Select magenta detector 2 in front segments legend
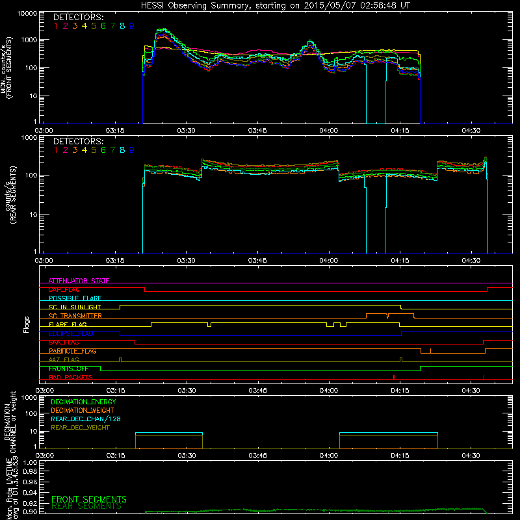 pyautogui.click(x=66, y=26)
